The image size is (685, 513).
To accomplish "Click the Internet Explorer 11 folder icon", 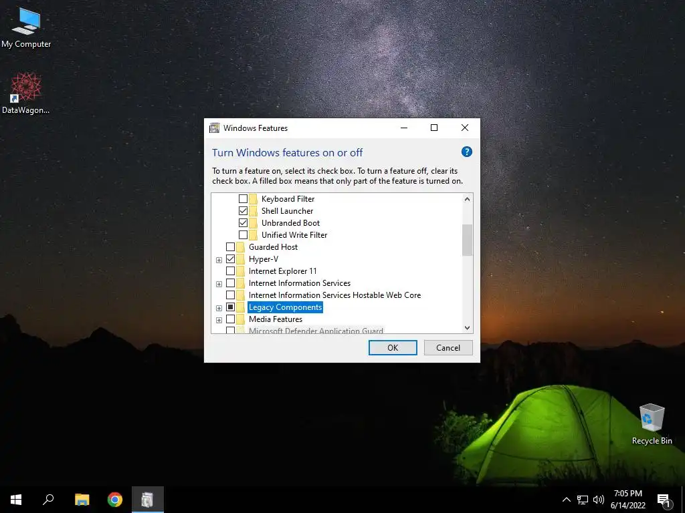I will [241, 271].
